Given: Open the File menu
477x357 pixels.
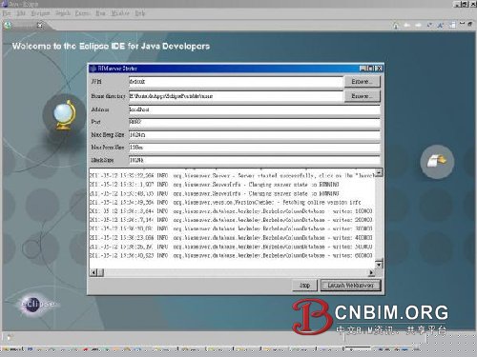Looking at the screenshot, I should coord(7,13).
